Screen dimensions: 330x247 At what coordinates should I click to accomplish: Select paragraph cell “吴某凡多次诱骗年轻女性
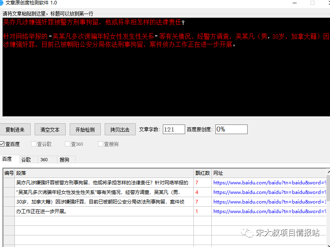104,192
